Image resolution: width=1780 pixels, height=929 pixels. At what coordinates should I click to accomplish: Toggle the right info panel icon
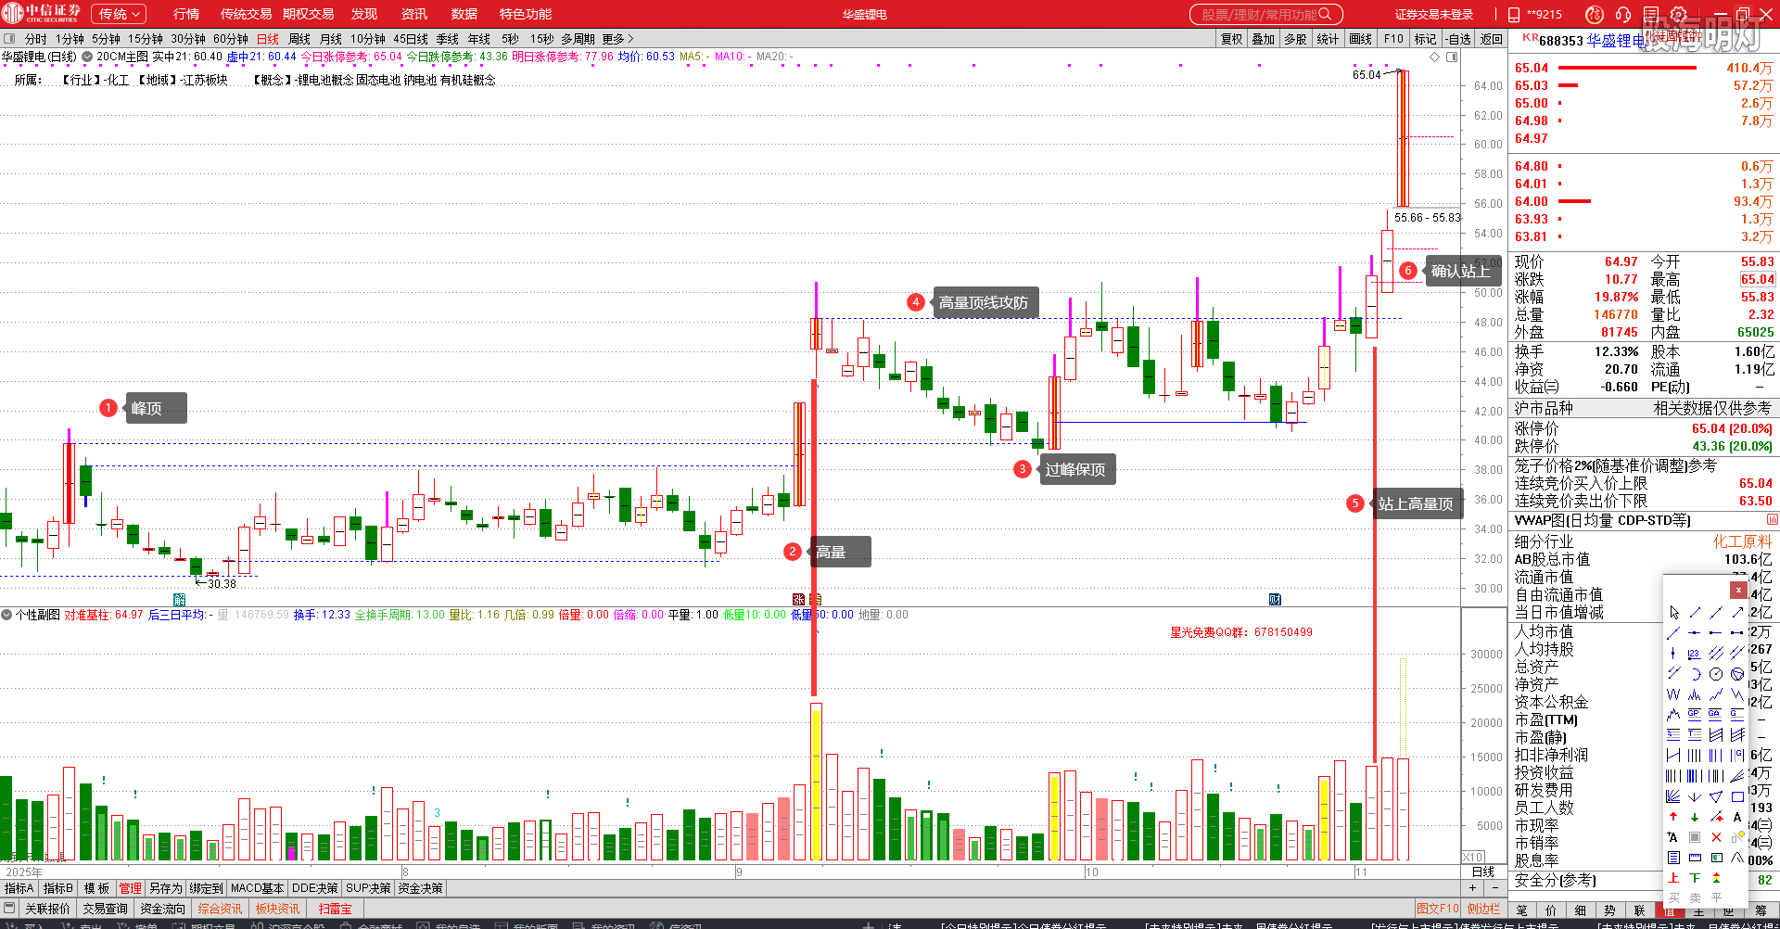coord(1452,57)
